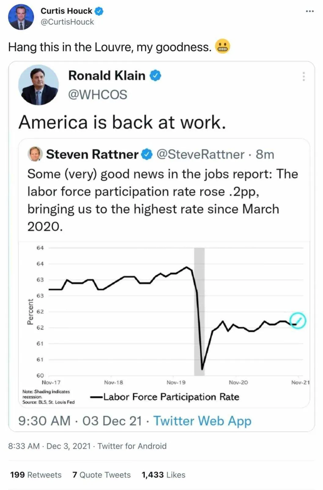Click the 8:33 AM Dec 3, 2021 timestamp
This screenshot has height=490, width=323.
click(49, 446)
